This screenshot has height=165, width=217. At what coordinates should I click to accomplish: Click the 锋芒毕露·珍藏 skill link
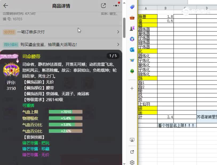tap(35, 149)
